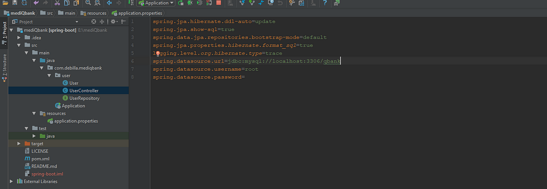Open the Project Structure icon
Image resolution: width=547 pixels, height=189 pixels.
(301, 3)
